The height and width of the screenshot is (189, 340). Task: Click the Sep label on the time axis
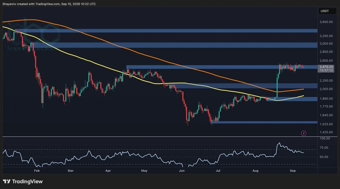coord(292,171)
